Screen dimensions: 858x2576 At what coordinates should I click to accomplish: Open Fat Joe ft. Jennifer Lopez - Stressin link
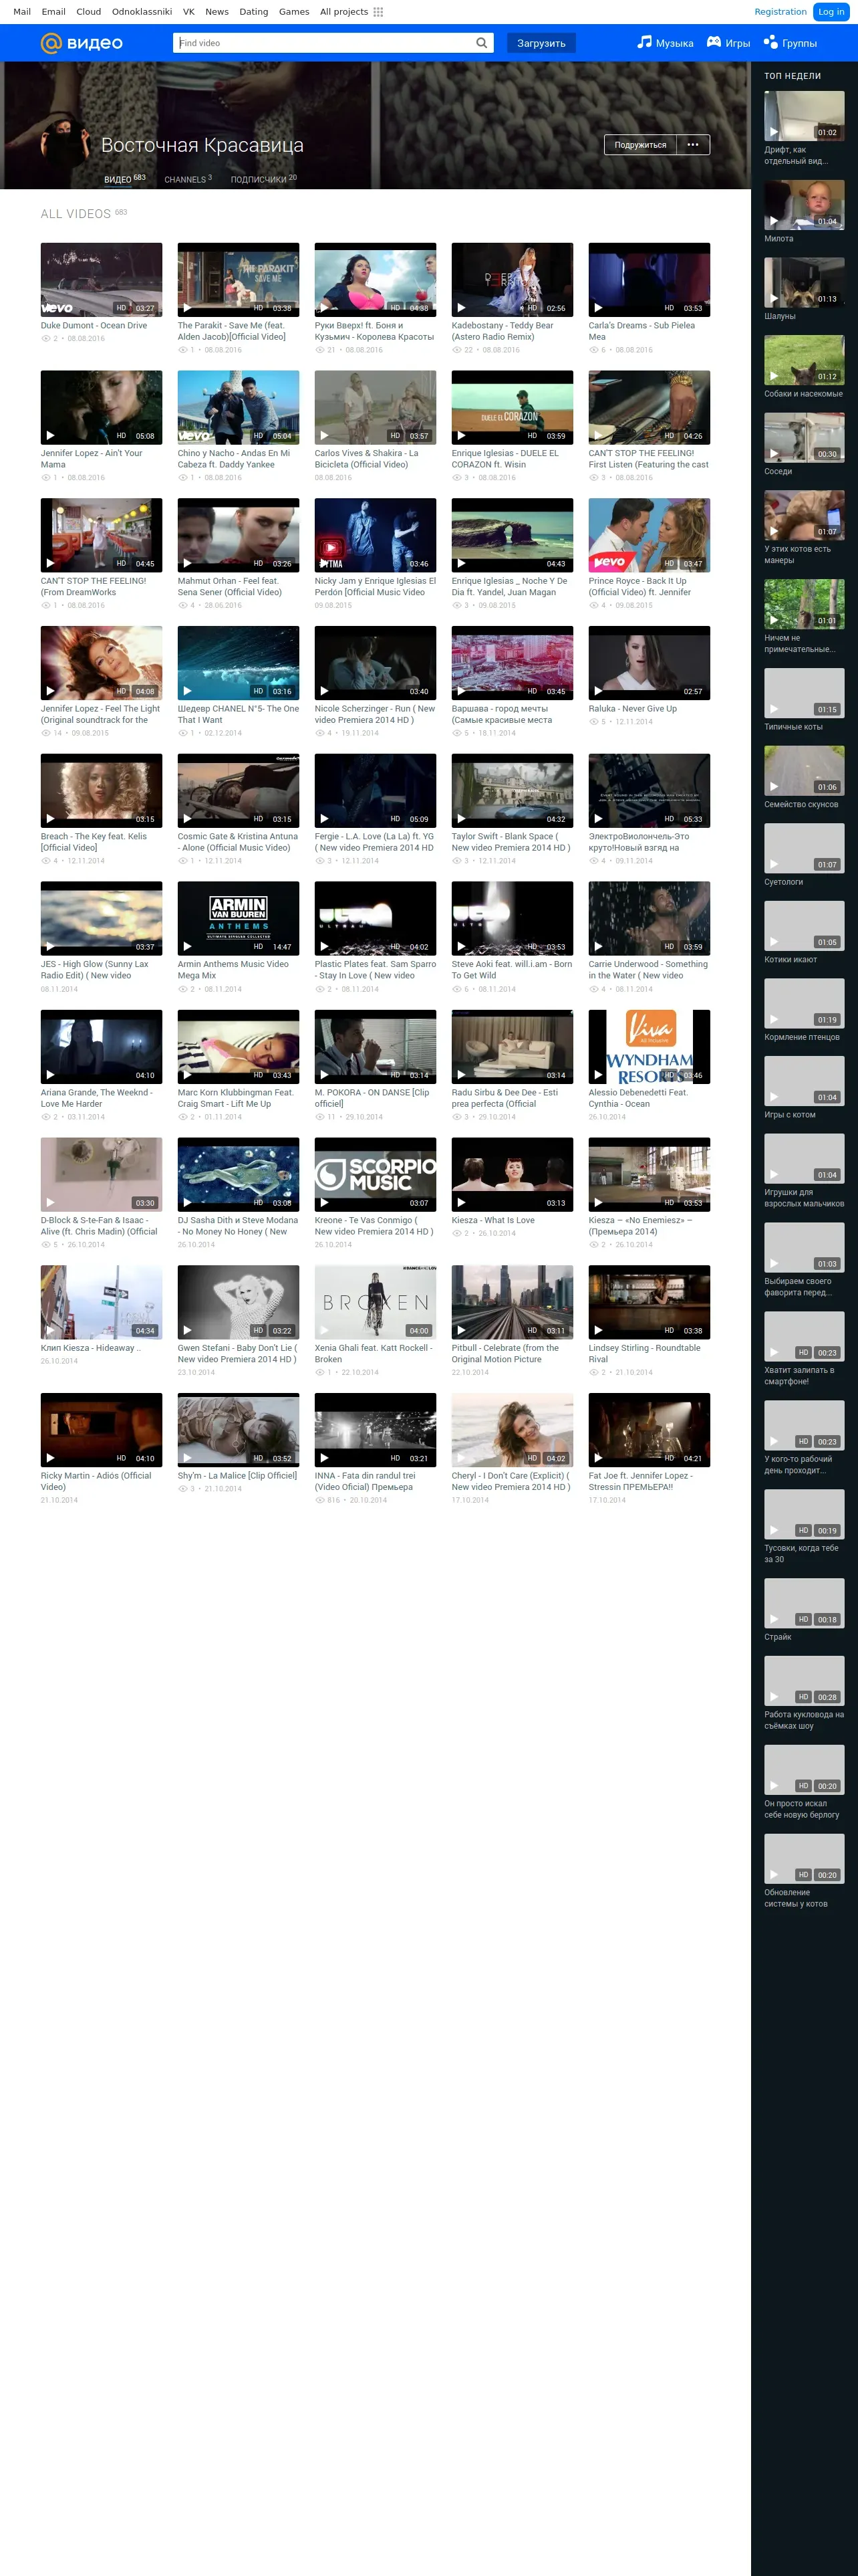[x=640, y=1481]
